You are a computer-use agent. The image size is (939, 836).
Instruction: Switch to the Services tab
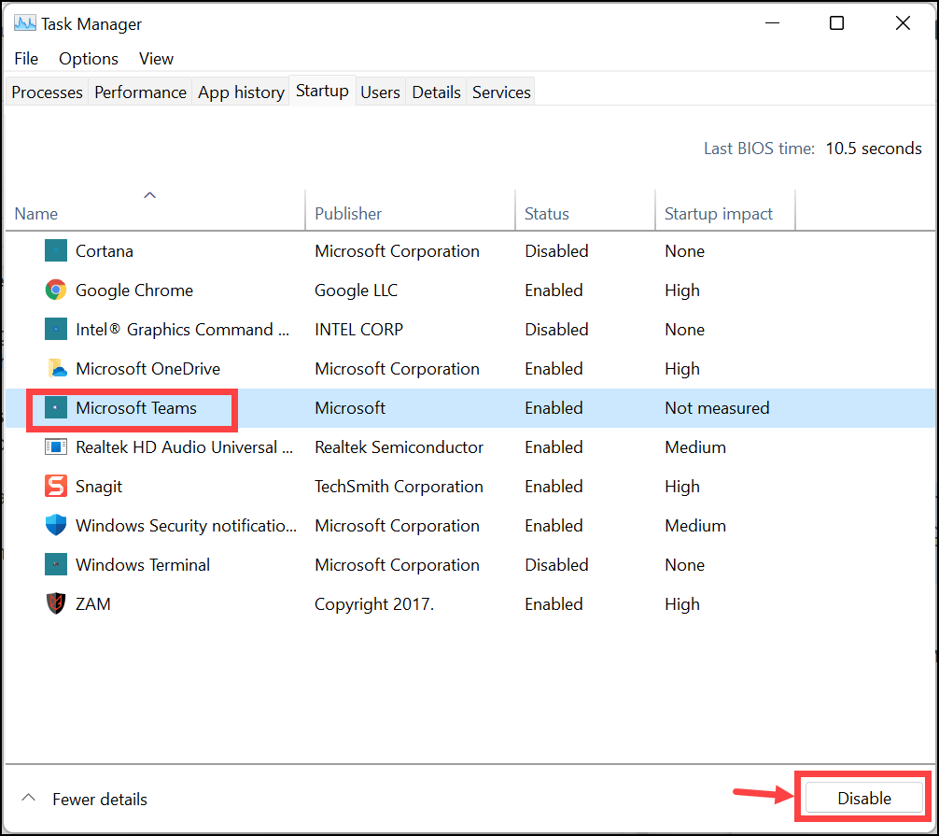pos(501,92)
